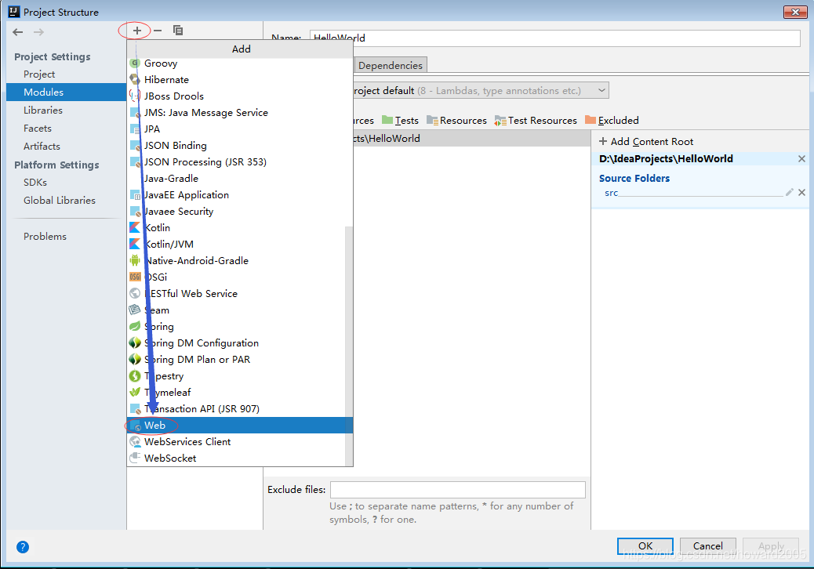Click the module Name text field
This screenshot has height=569, width=814.
click(x=555, y=38)
